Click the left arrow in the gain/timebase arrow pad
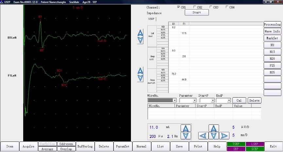 coord(203,136)
